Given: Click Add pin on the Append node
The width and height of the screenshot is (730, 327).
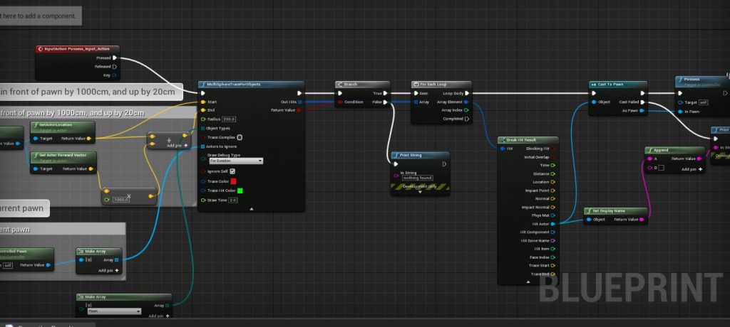Looking at the screenshot, I should (692, 169).
